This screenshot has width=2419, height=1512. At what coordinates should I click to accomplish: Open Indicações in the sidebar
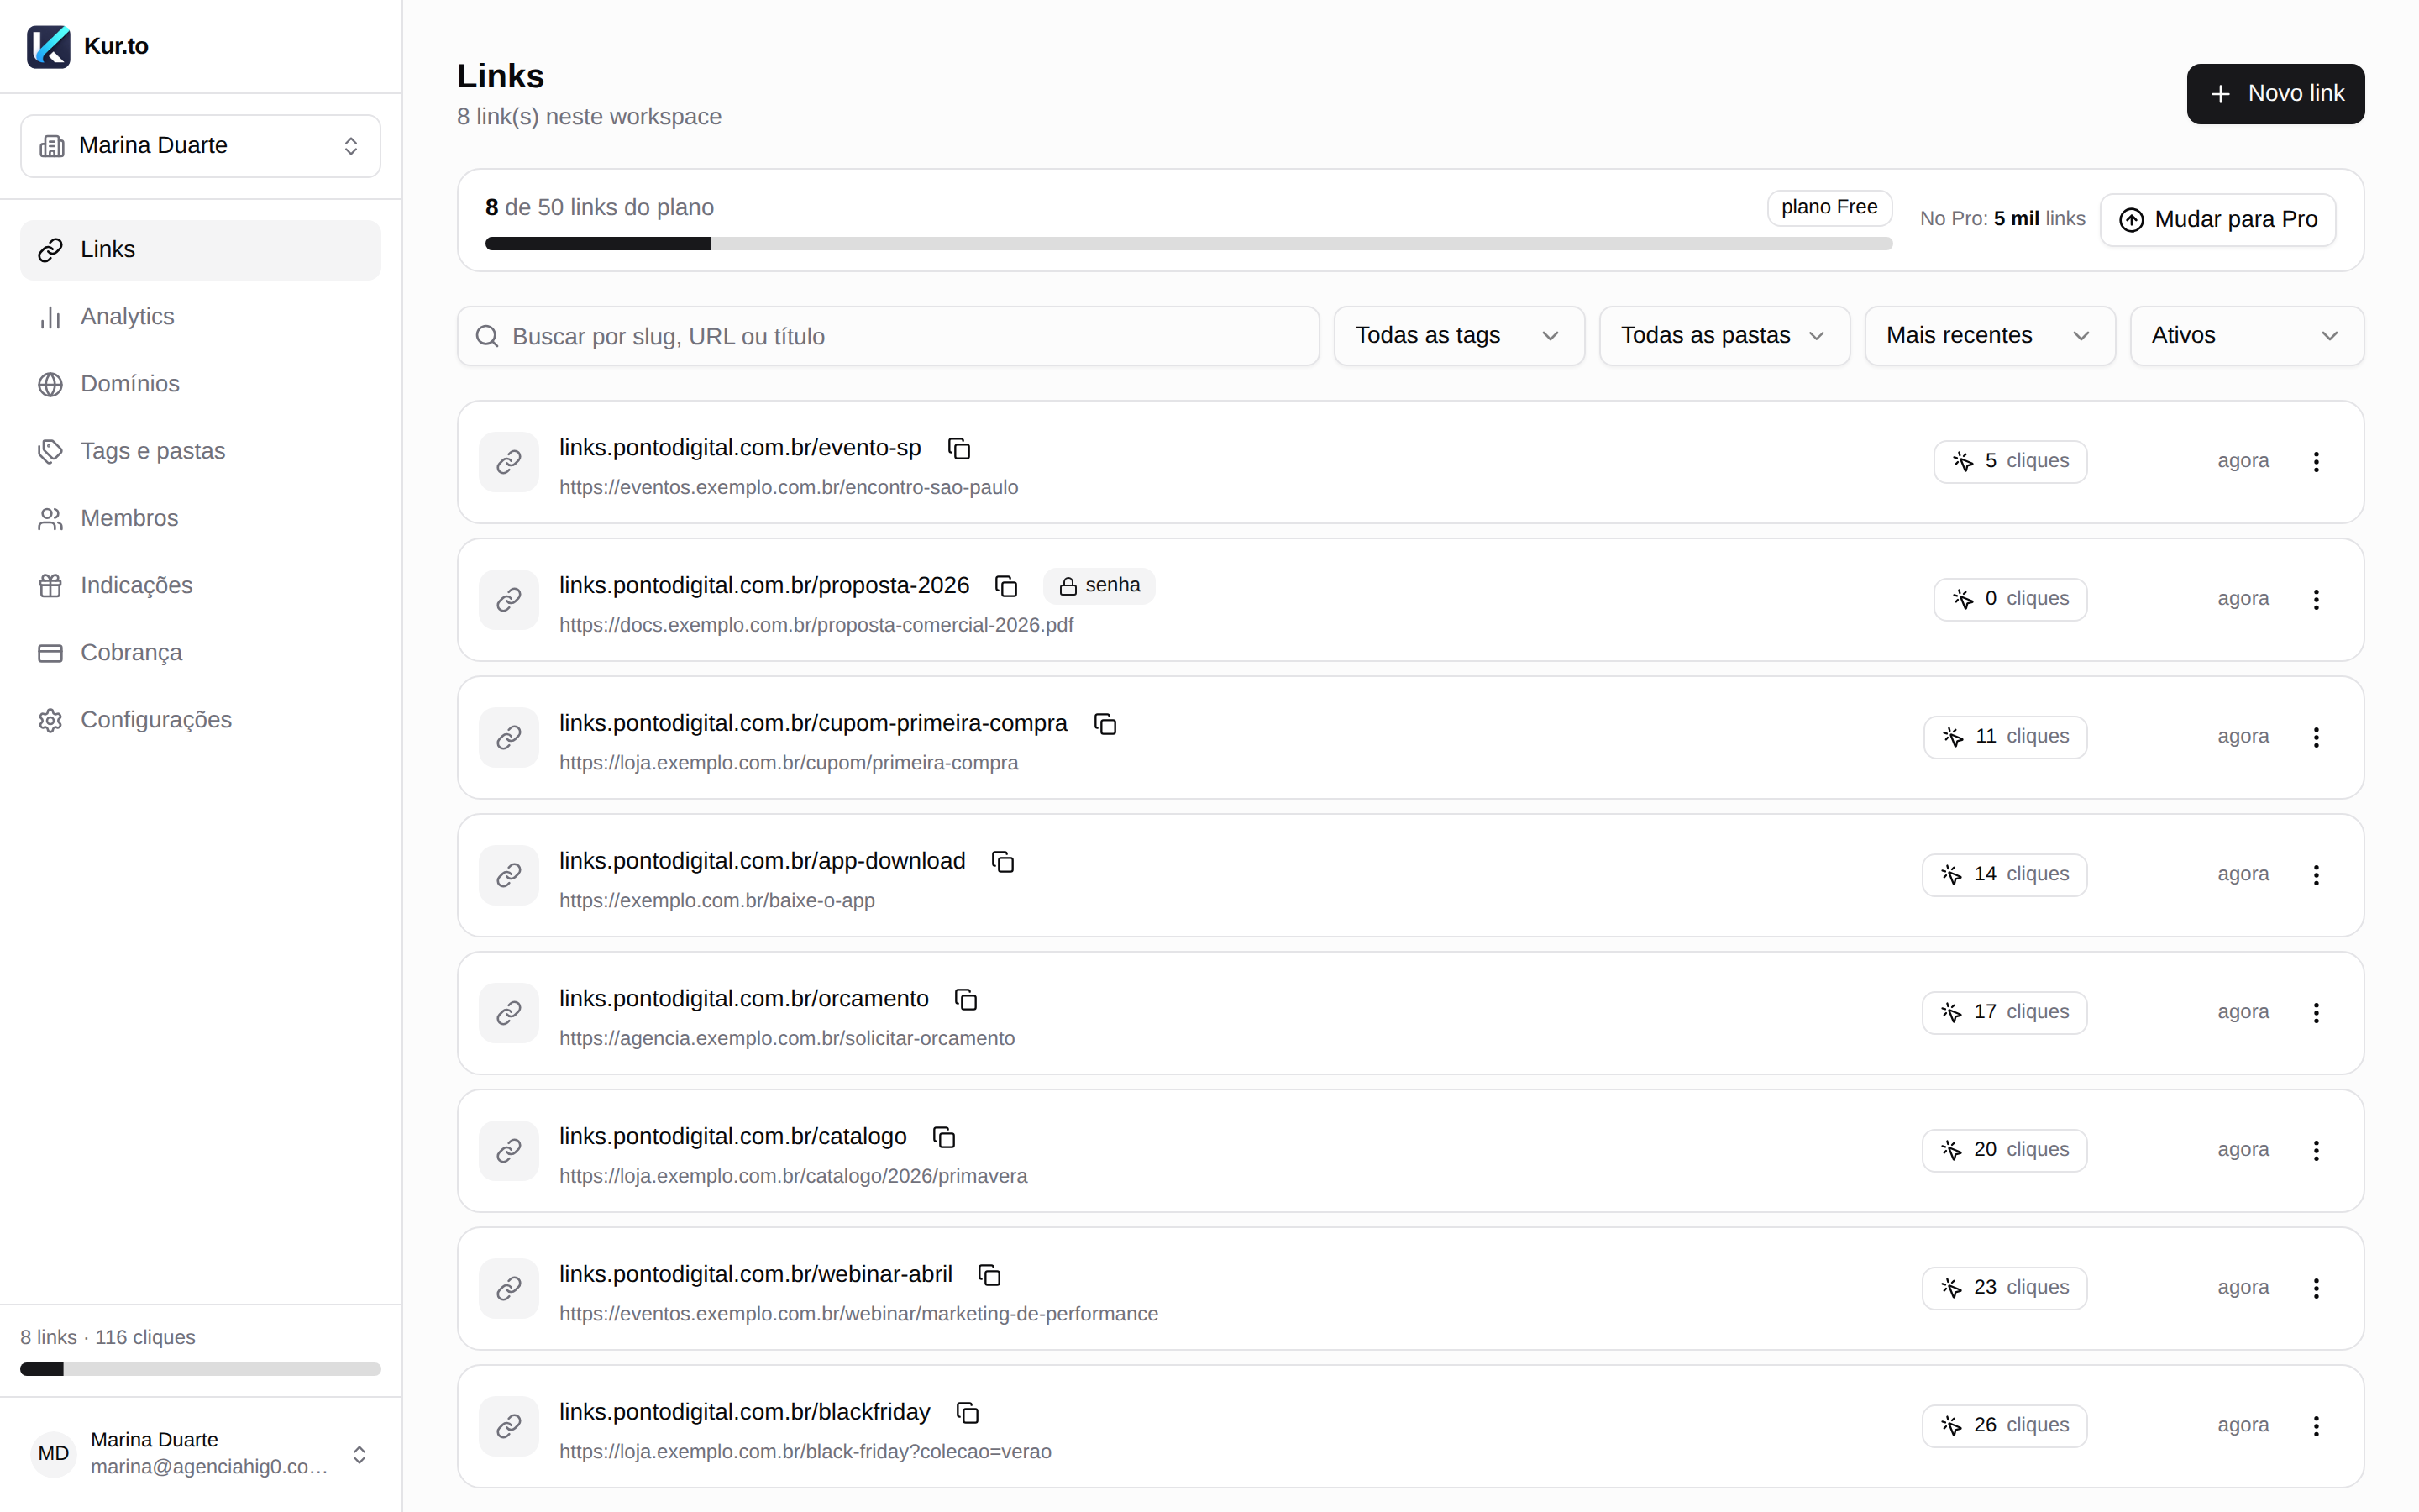[x=201, y=586]
